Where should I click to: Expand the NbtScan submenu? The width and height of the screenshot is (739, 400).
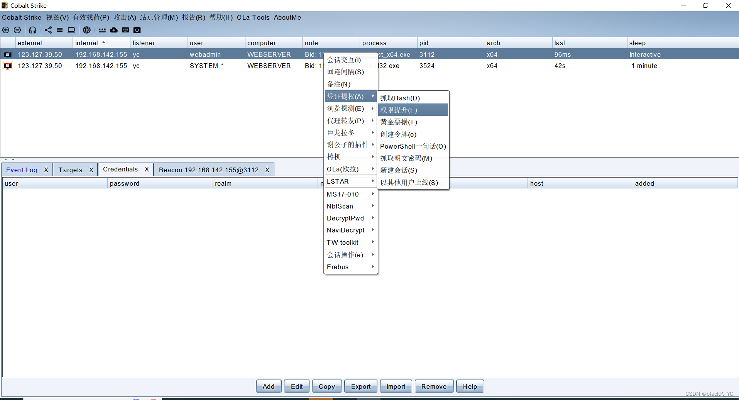coord(351,206)
